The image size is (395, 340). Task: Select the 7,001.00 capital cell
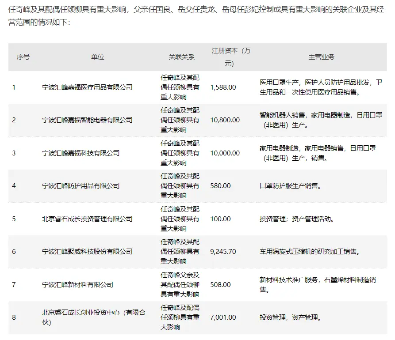[223, 317]
